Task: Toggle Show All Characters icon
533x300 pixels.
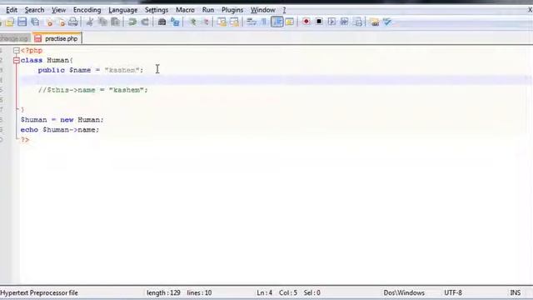Action: tap(264, 22)
